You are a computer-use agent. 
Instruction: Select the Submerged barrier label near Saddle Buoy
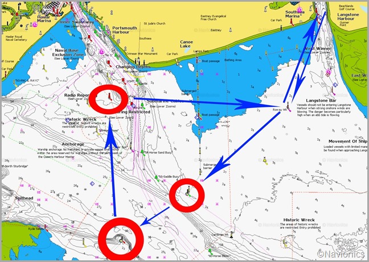click(209, 166)
